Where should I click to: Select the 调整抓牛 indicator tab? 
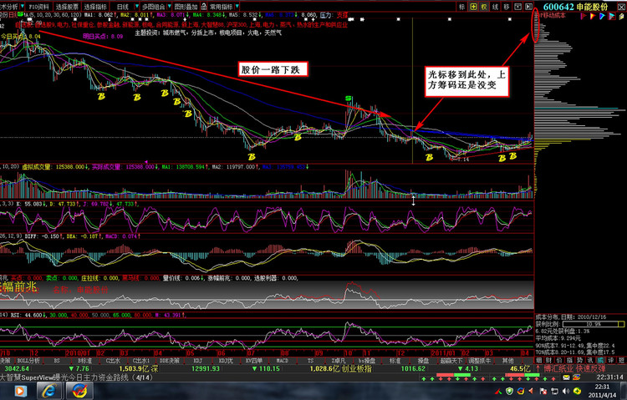[480, 361]
